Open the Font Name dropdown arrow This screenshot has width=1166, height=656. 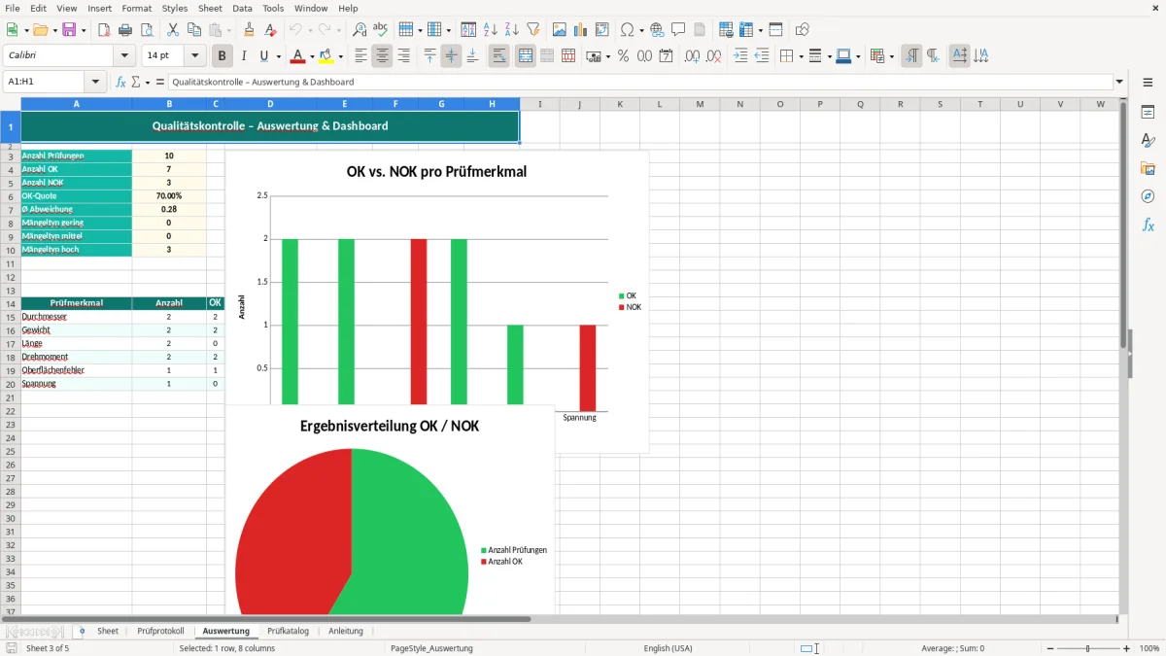pos(124,56)
